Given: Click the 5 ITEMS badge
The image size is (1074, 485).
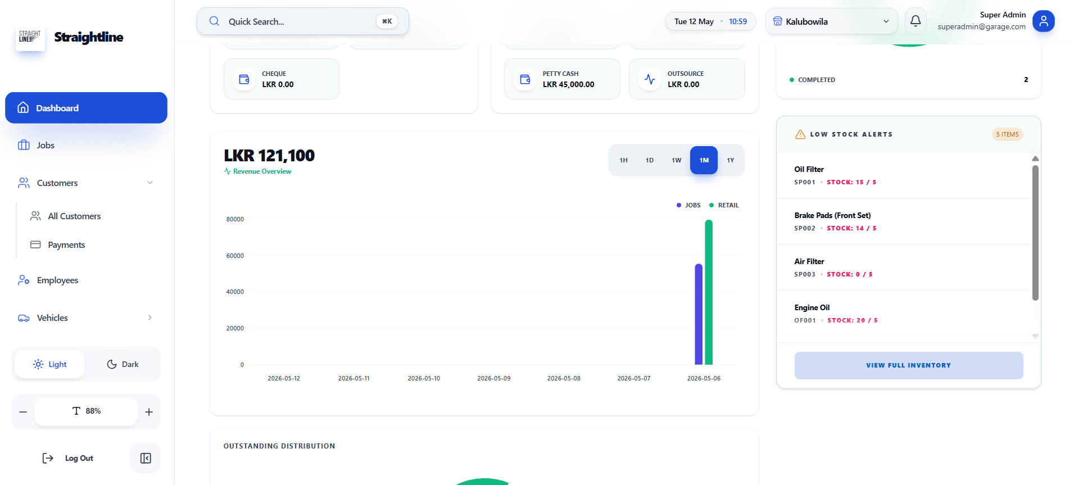Looking at the screenshot, I should (x=1008, y=134).
